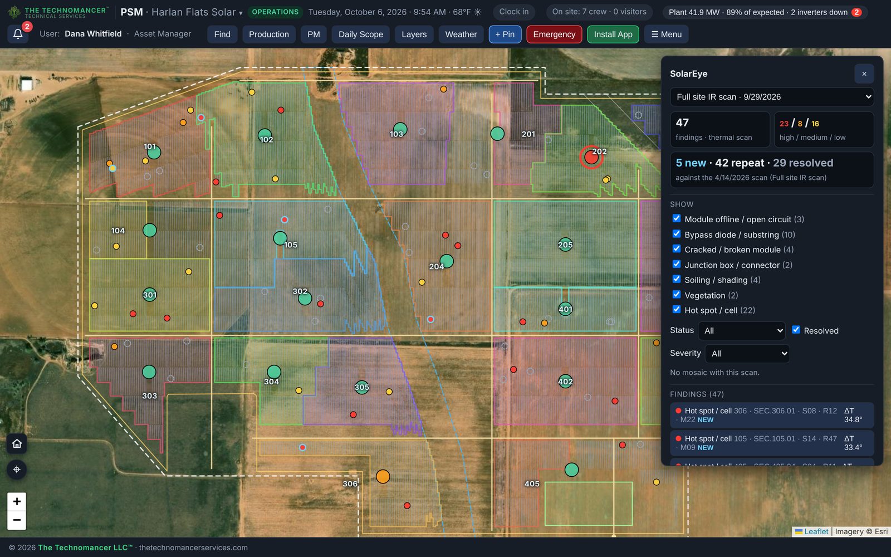Screen dimensions: 891x557
Task: Close the SolarEye panel
Action: click(x=864, y=74)
